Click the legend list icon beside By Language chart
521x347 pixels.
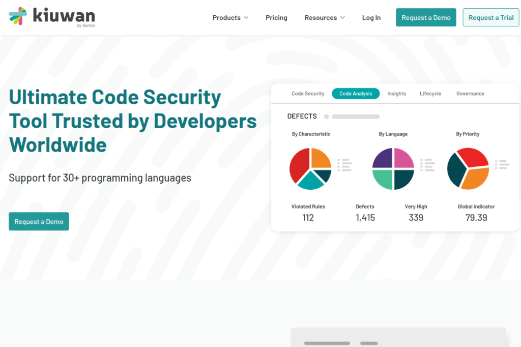[427, 165]
